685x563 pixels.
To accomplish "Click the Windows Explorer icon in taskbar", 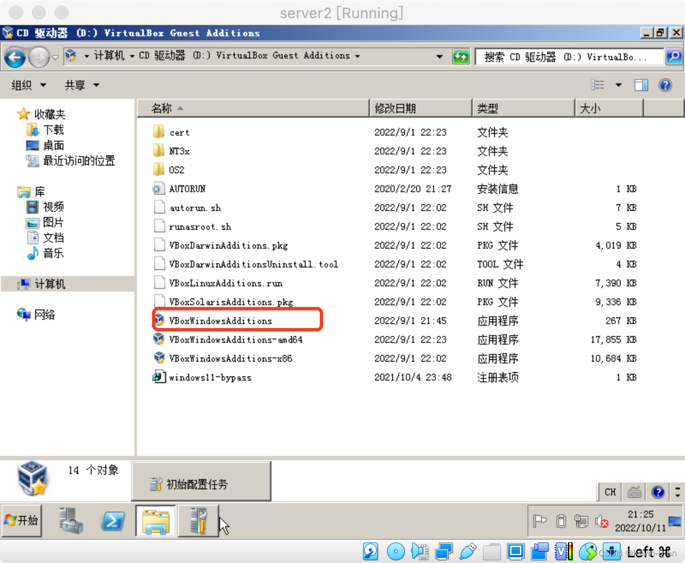I will pos(155,521).
